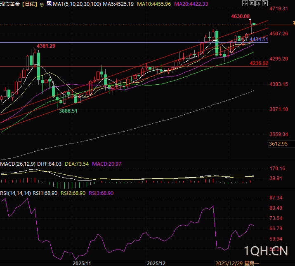Click the shift-right panel icon

(265, 3)
